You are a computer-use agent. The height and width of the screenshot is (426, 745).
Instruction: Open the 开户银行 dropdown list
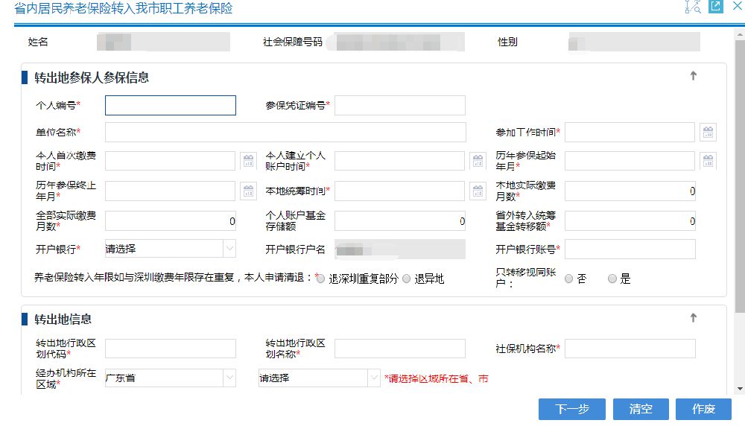(229, 249)
